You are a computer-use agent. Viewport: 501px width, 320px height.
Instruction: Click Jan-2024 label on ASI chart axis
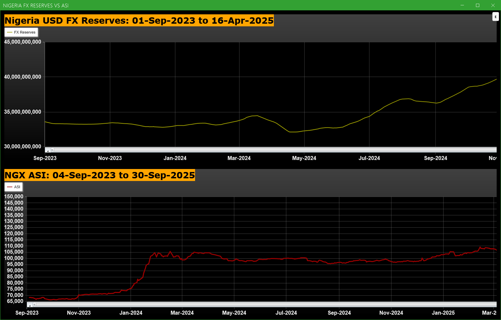(x=131, y=313)
